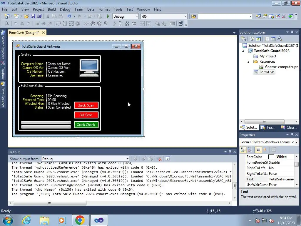Image resolution: width=301 pixels, height=226 pixels.
Task: Open the Toolbox side tab
Action: coord(3,70)
